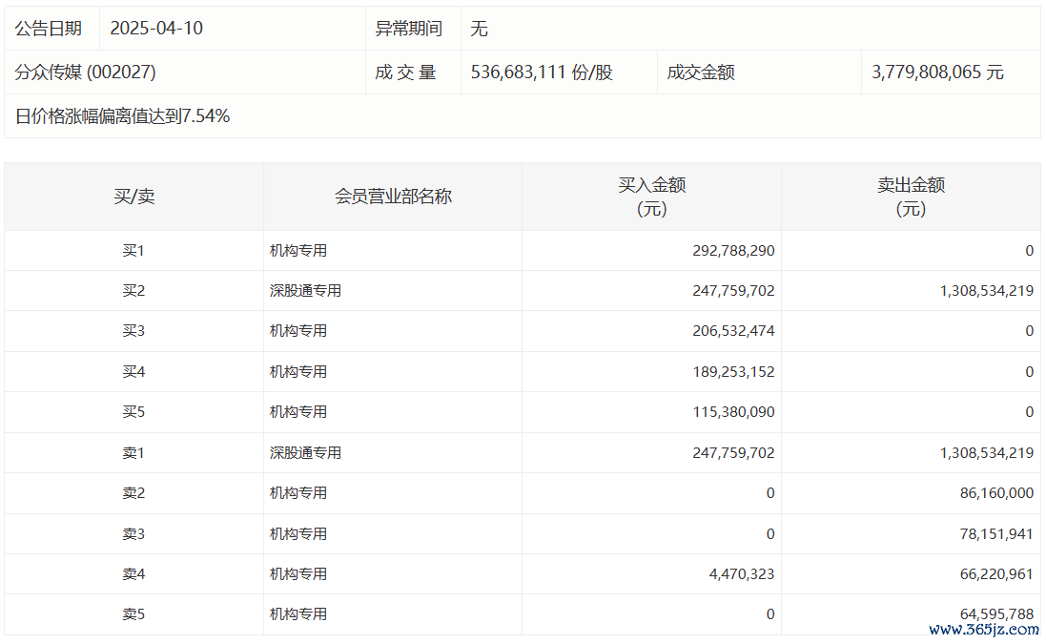This screenshot has height=644, width=1046.
Task: Click 深股通专用 in the 卖1 row
Action: pos(305,452)
